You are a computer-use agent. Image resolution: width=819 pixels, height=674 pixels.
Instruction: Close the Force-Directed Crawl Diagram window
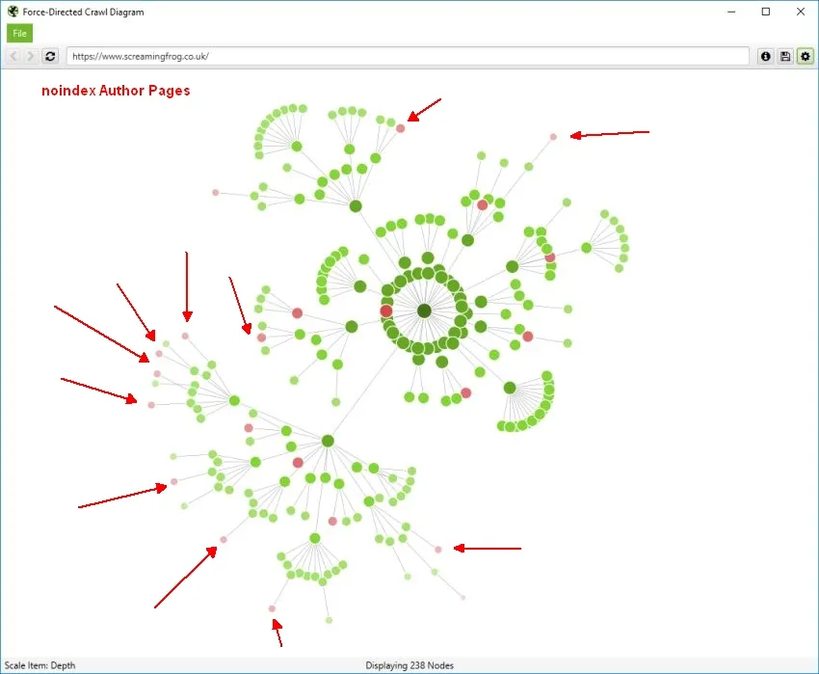pos(800,12)
